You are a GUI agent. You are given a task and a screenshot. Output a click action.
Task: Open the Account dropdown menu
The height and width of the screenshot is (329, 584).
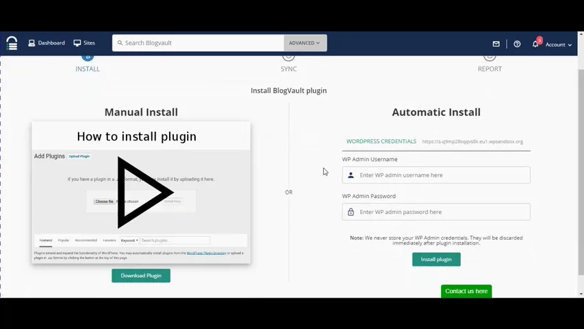(558, 45)
